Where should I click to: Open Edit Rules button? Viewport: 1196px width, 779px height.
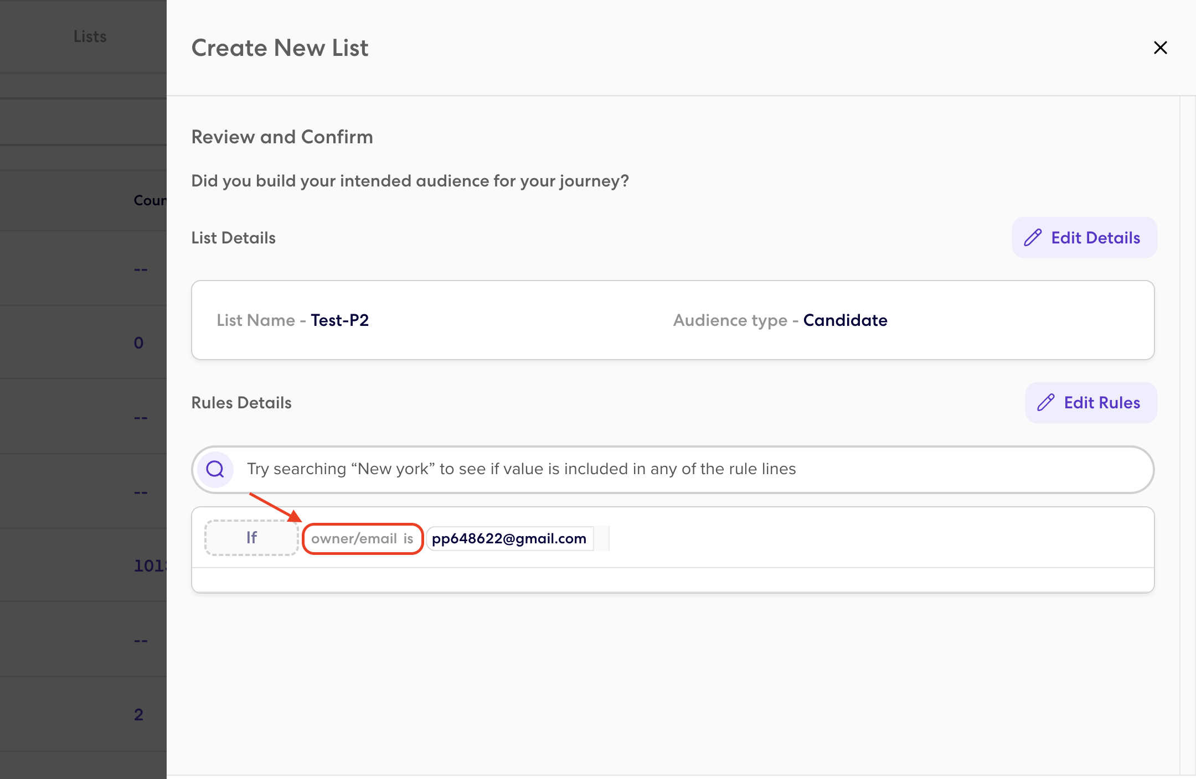coord(1091,403)
